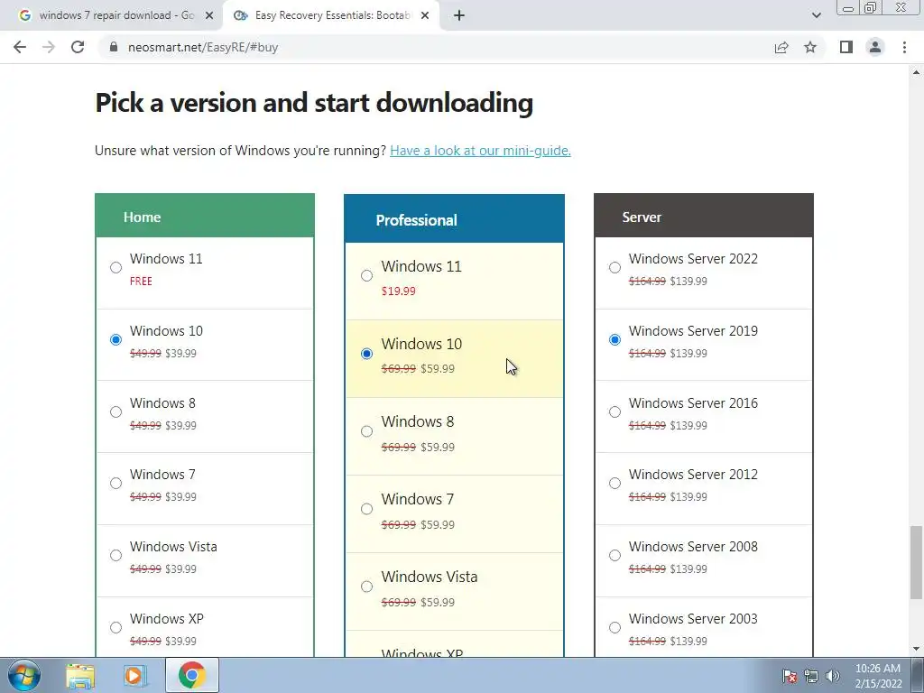Choose Windows Server 2012 radio button
Image resolution: width=924 pixels, height=693 pixels.
614,484
